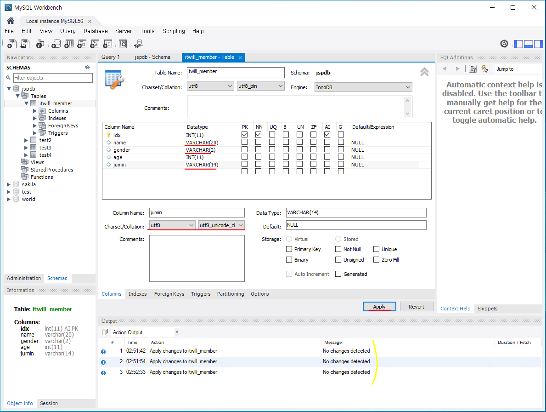The image size is (546, 412).
Task: Click the Apply button
Action: (379, 306)
